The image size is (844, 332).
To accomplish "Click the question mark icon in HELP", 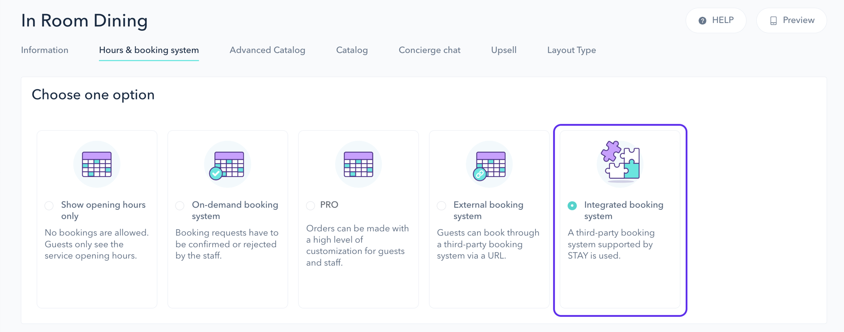I will pos(702,21).
